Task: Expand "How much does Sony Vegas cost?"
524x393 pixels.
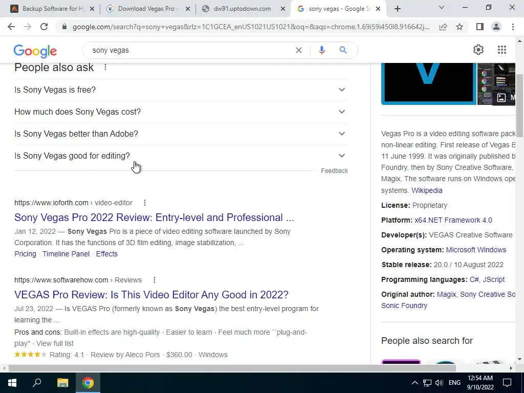Action: (181, 112)
